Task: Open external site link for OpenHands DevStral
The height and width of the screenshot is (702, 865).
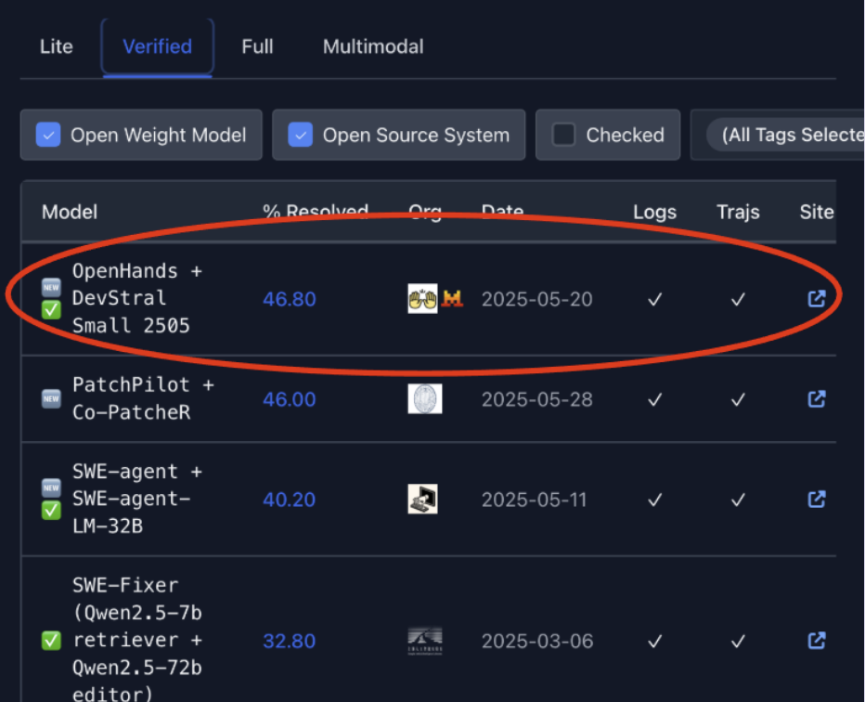Action: (x=817, y=299)
